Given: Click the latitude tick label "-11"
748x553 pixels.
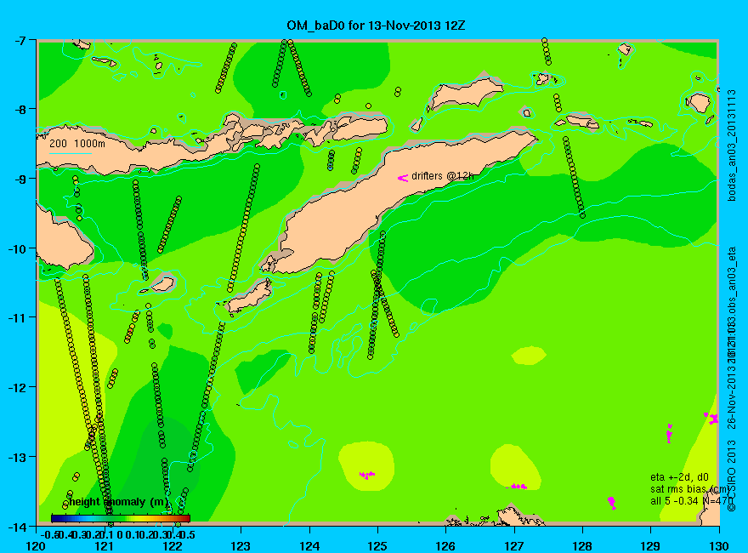Looking at the screenshot, I should tap(17, 317).
